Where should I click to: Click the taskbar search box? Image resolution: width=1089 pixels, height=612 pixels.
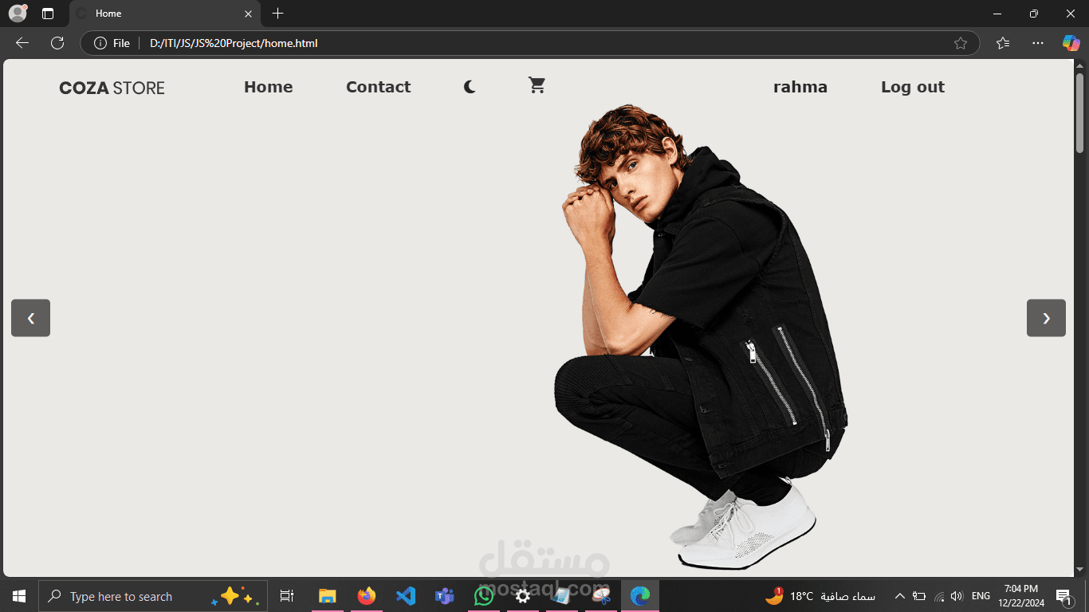(x=153, y=596)
